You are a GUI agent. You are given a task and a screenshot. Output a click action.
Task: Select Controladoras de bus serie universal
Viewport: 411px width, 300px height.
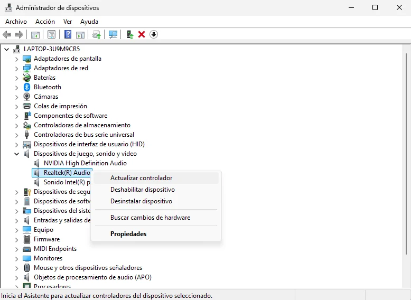pos(84,135)
